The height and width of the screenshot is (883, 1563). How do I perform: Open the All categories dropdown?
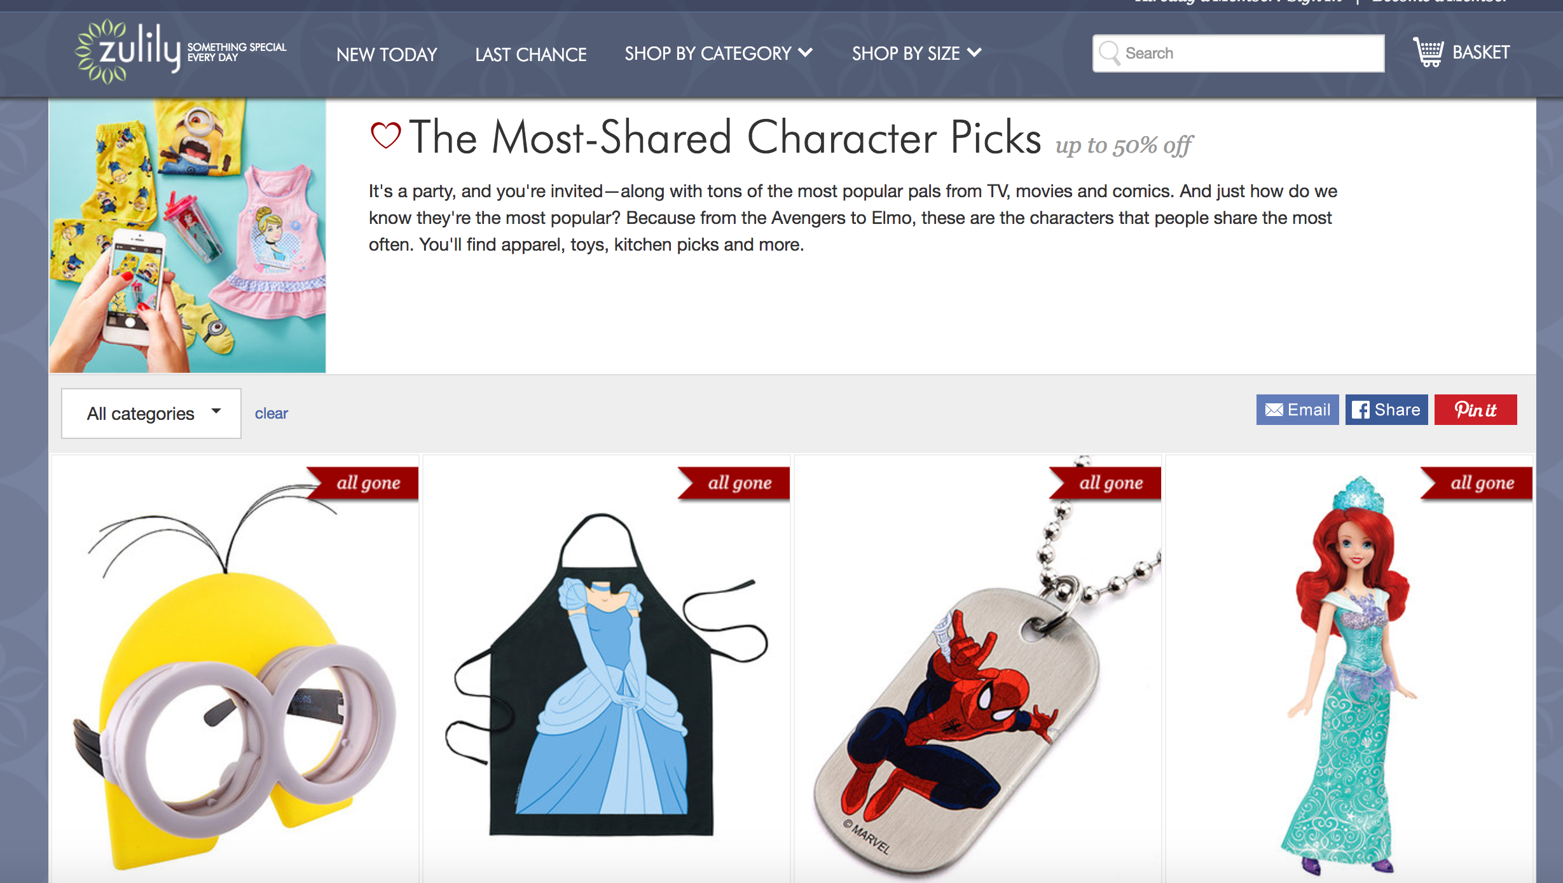pos(151,414)
